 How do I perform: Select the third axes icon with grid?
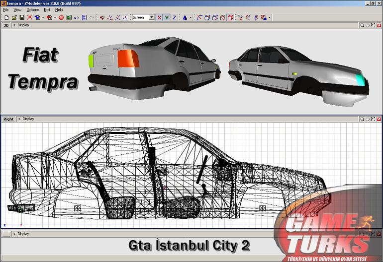[125, 17]
